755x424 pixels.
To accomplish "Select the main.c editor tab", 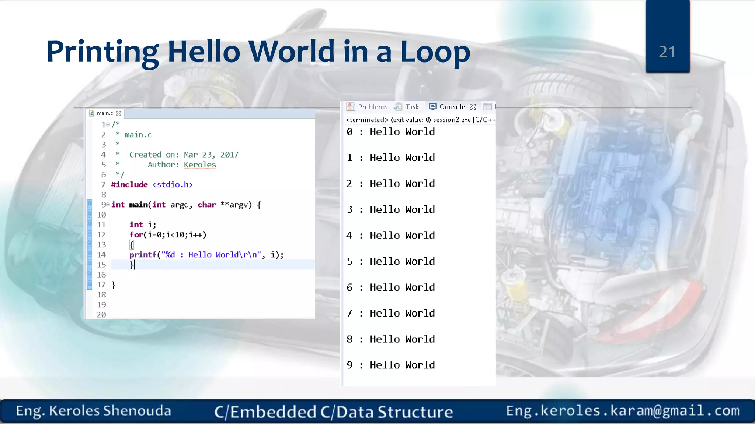I will [105, 113].
